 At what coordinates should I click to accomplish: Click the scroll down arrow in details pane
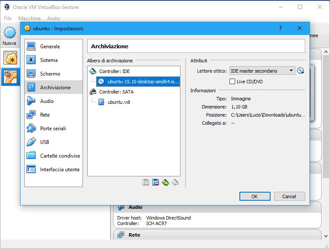tap(326, 236)
